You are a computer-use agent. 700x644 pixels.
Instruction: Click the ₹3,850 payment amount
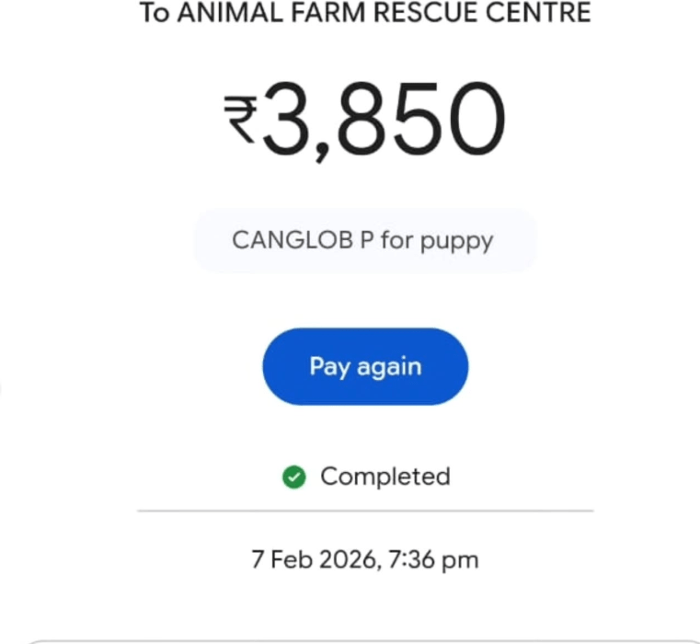coord(364,120)
